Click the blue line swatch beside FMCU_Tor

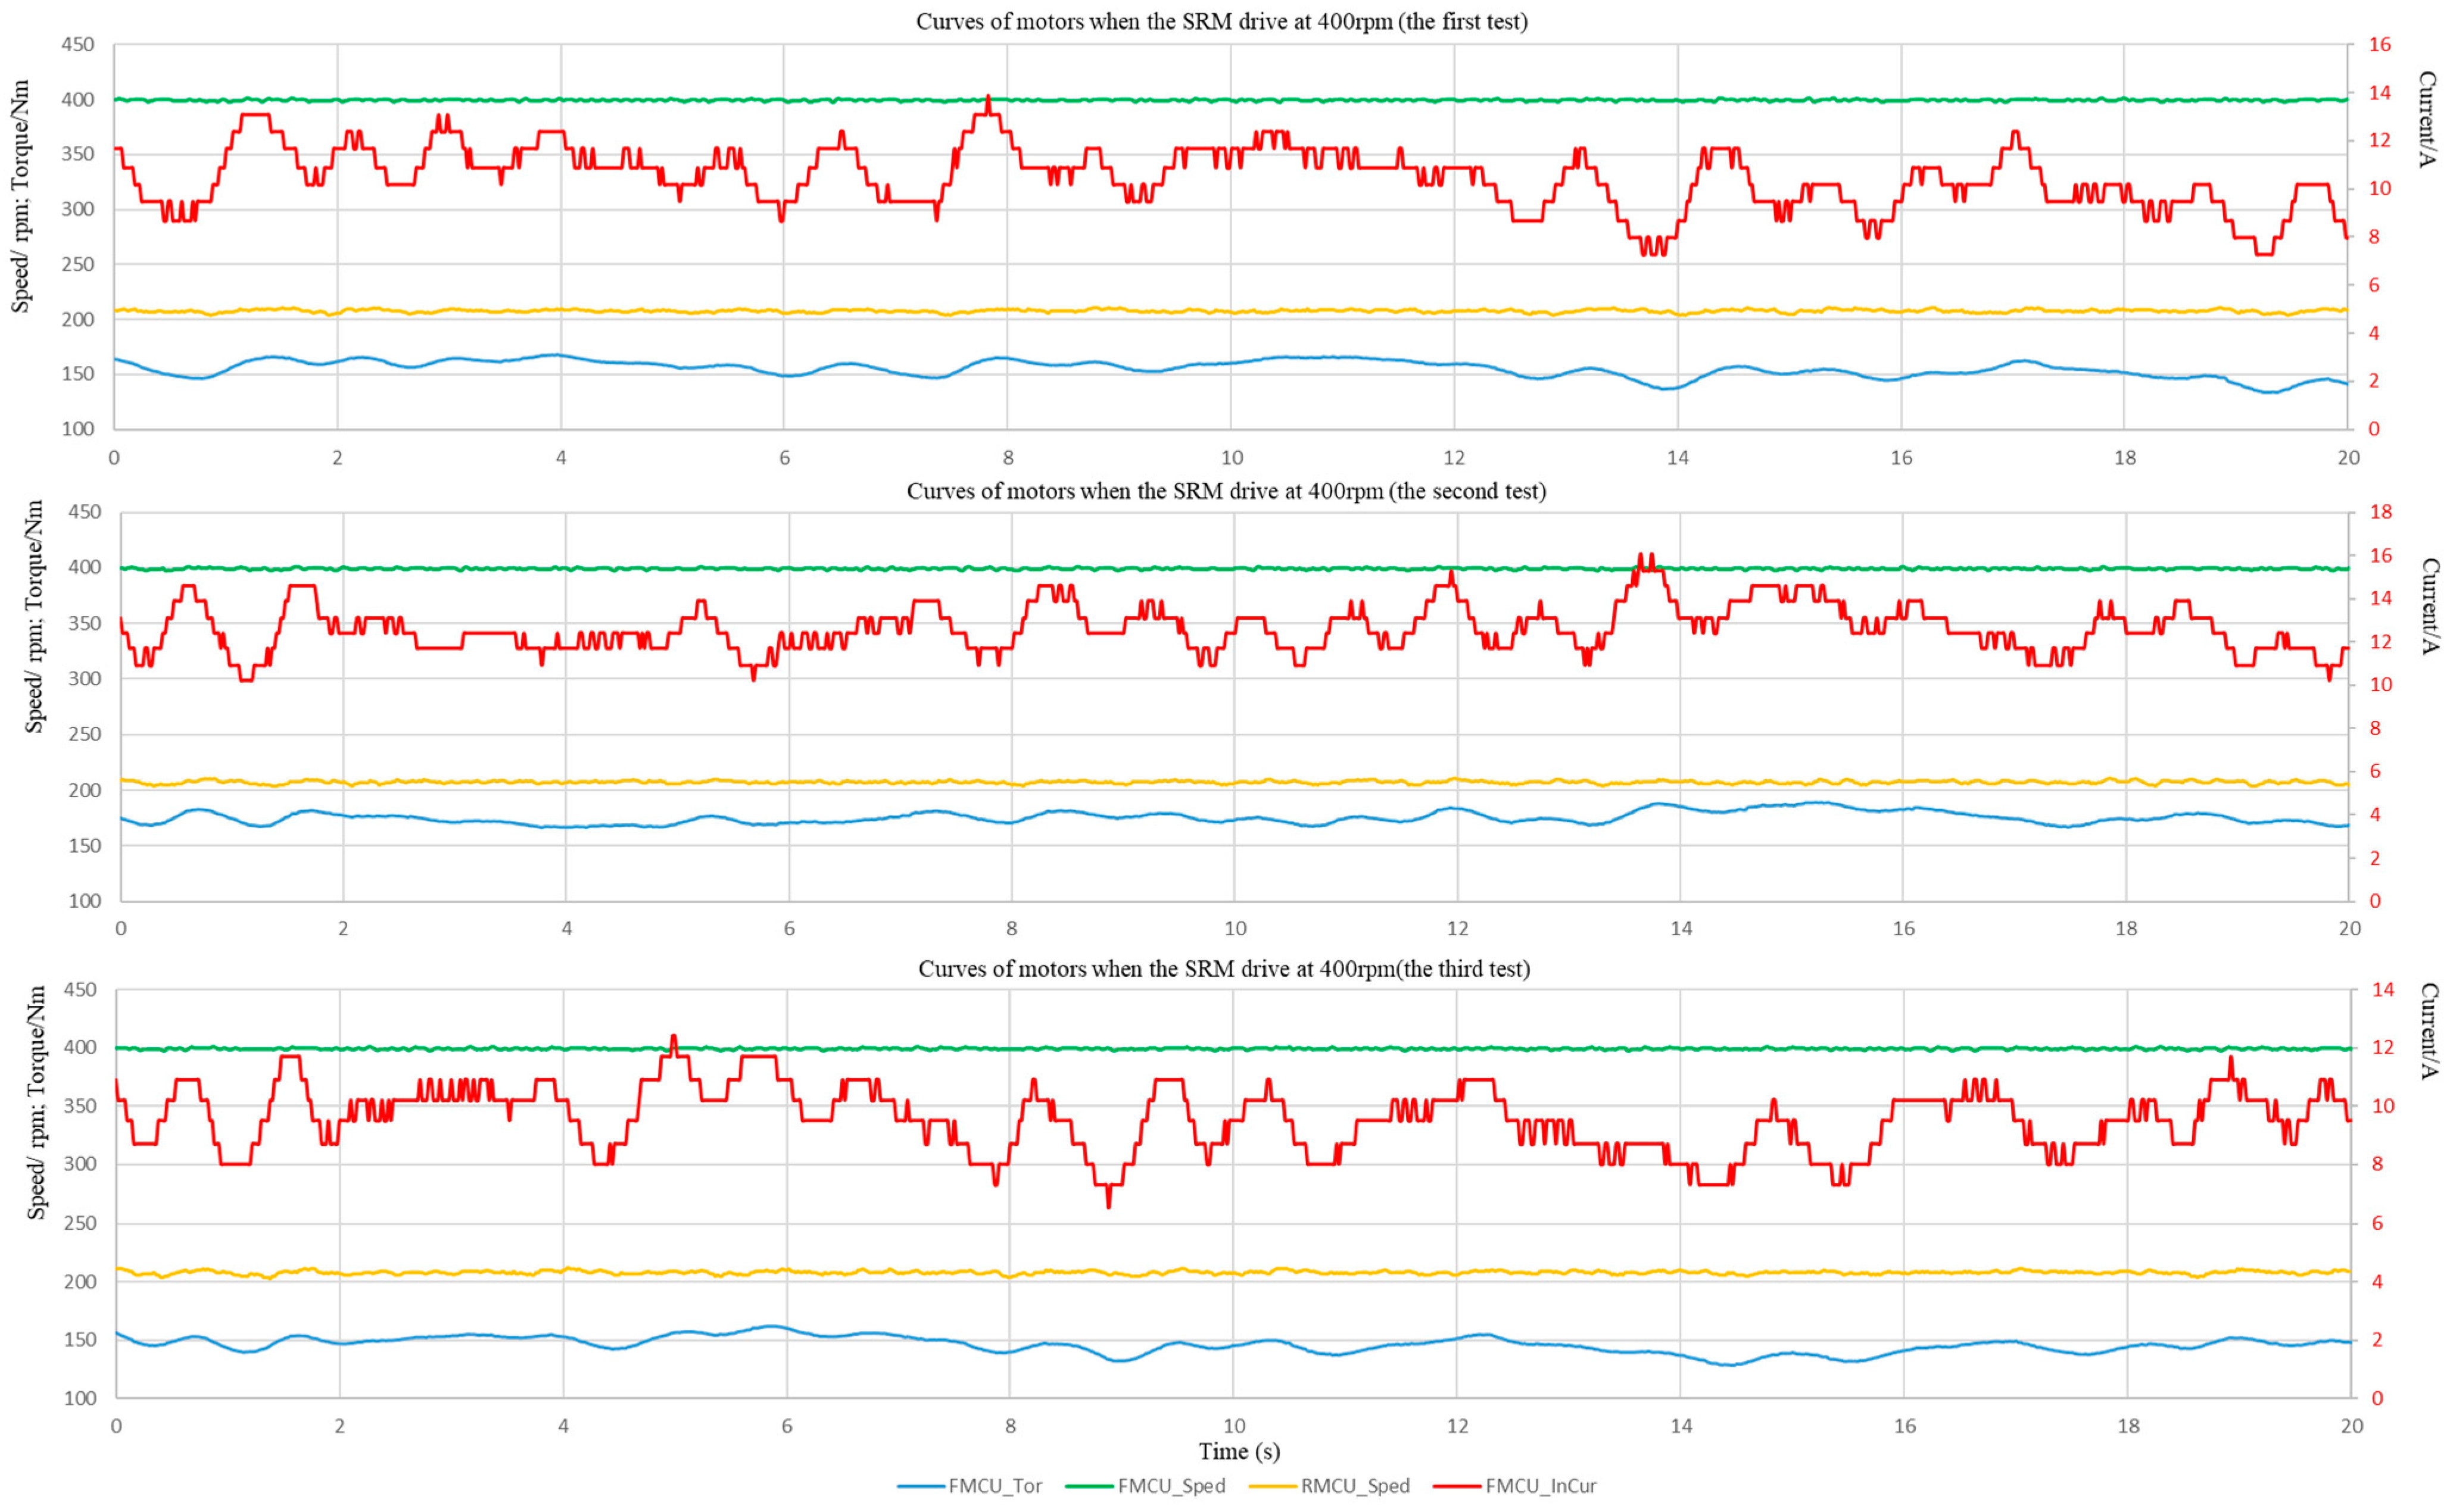coord(920,1487)
